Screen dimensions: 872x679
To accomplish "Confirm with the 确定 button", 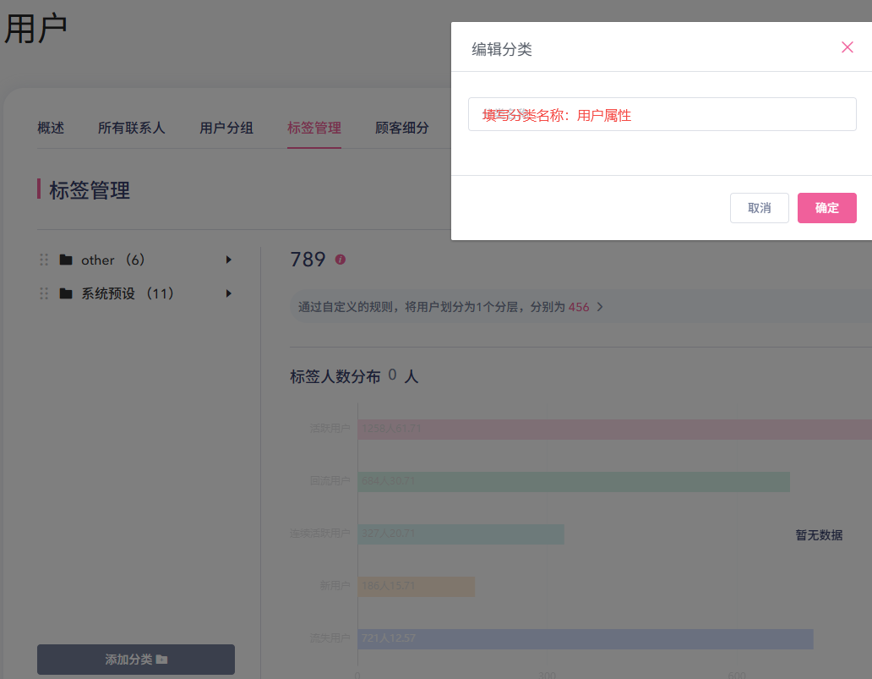I will click(826, 208).
